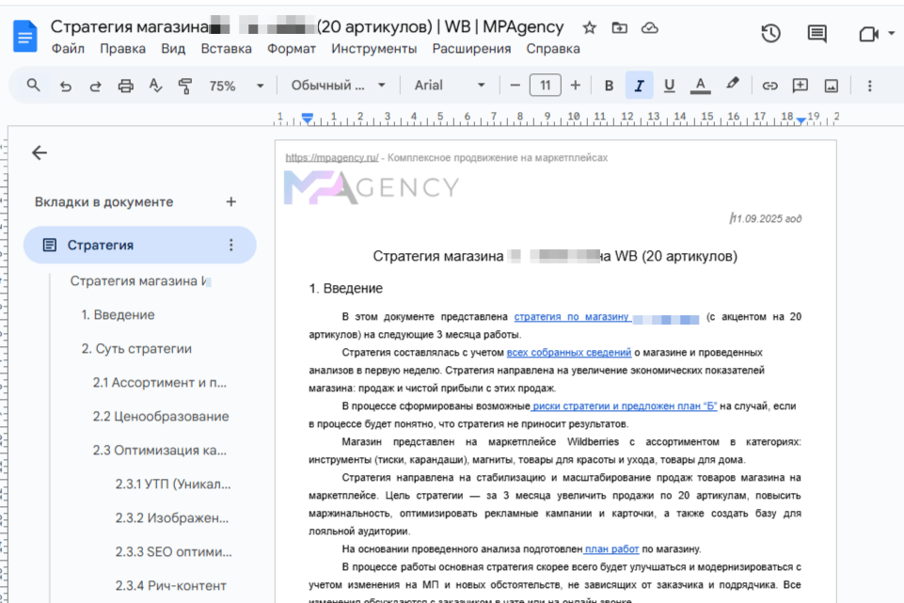Open video call options arrow
Viewport: 904px width, 603px height.
[892, 34]
